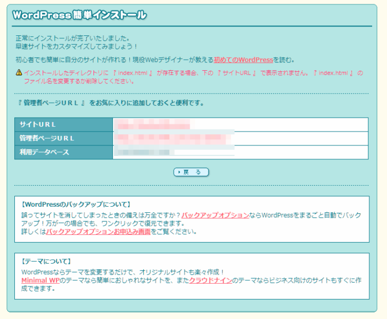Viewport: 387px width, 319px height.
Task: Click the blurred 管理者ページURL value
Action: tap(174, 138)
